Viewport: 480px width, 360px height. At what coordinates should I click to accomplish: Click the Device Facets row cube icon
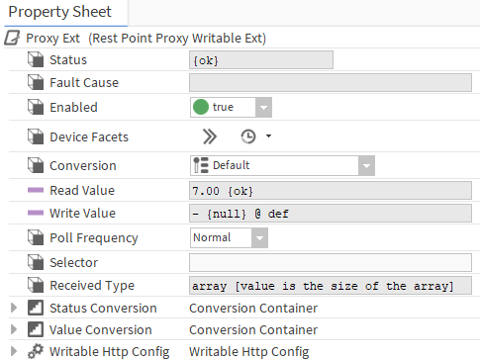coord(36,136)
